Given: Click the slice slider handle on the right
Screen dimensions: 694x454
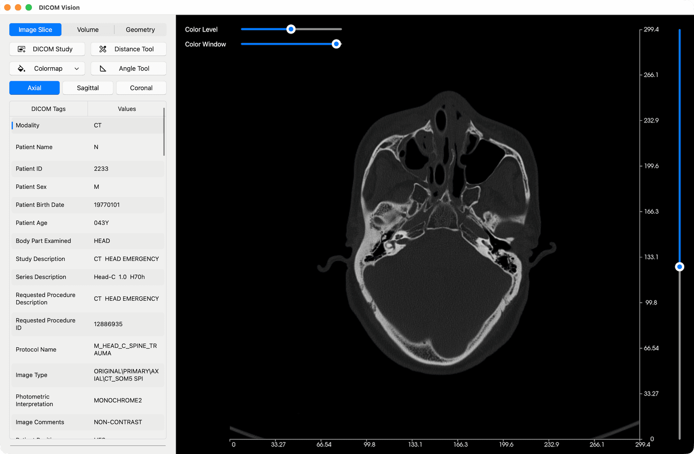Looking at the screenshot, I should point(679,266).
